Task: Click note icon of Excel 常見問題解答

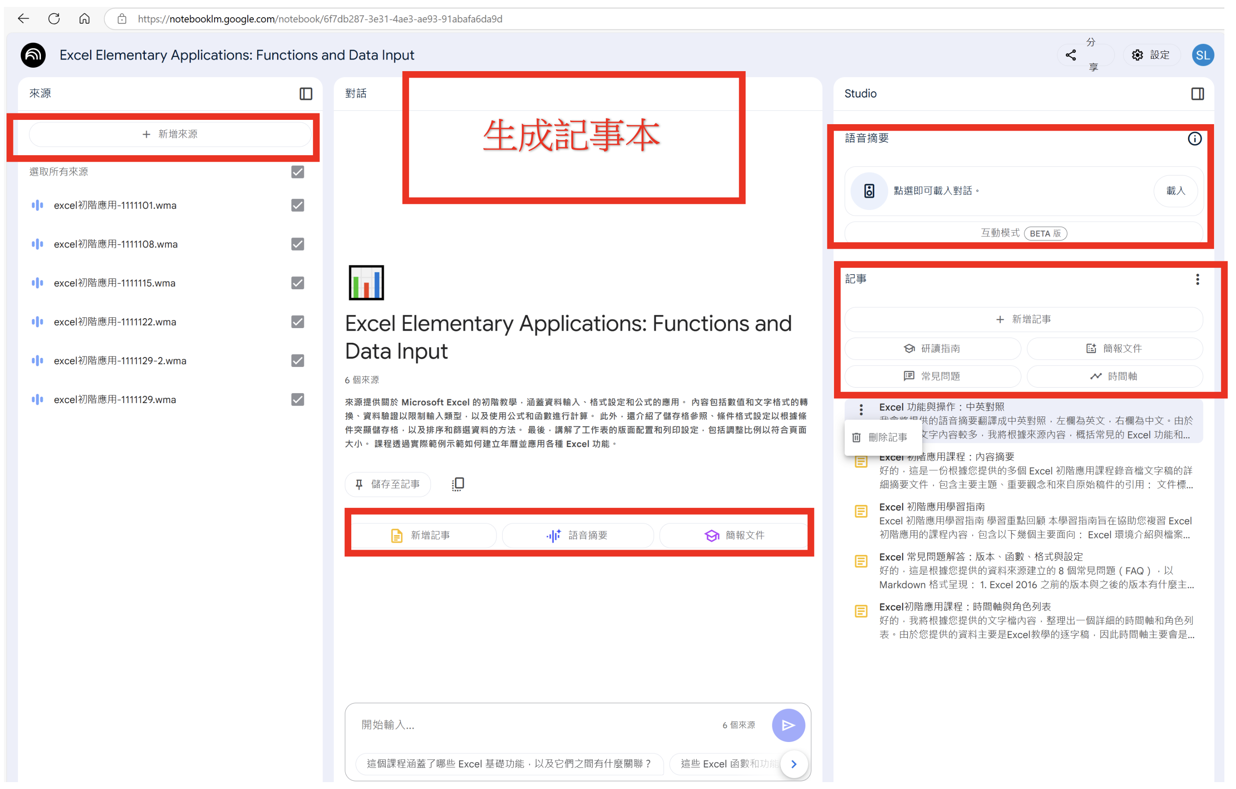Action: [861, 561]
